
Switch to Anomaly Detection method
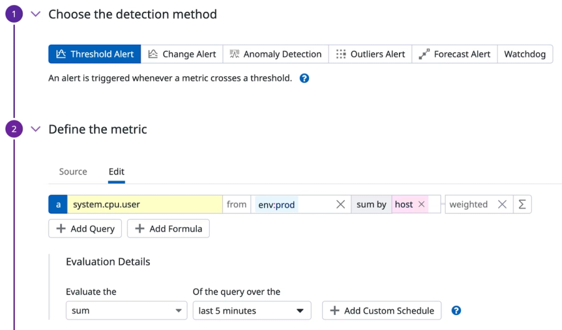275,54
